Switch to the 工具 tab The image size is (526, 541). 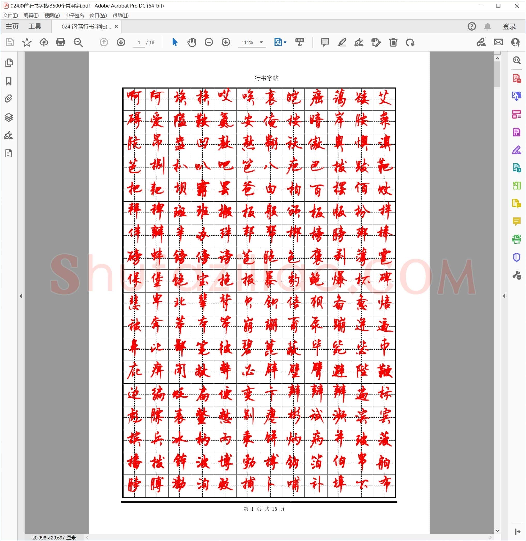pyautogui.click(x=35, y=26)
